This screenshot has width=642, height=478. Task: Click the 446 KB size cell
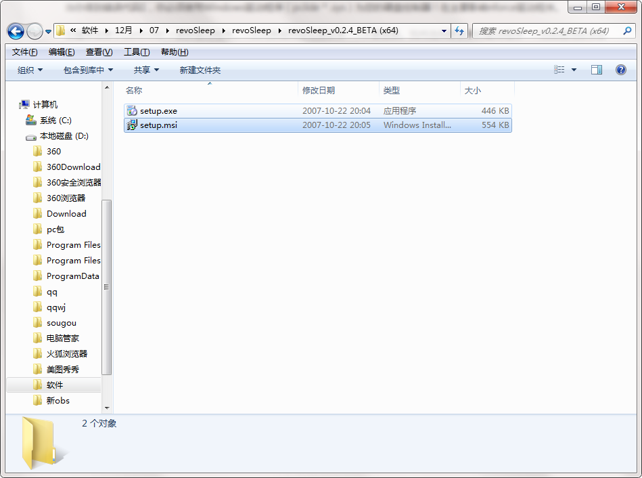[495, 110]
